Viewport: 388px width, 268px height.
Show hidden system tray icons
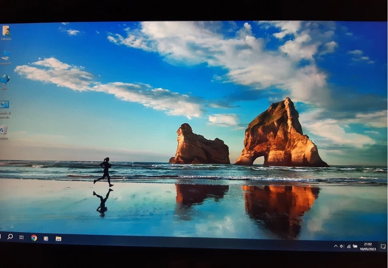(x=336, y=246)
